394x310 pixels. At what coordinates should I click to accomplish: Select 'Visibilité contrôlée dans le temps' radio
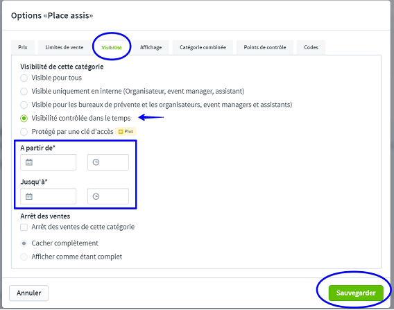[24, 118]
